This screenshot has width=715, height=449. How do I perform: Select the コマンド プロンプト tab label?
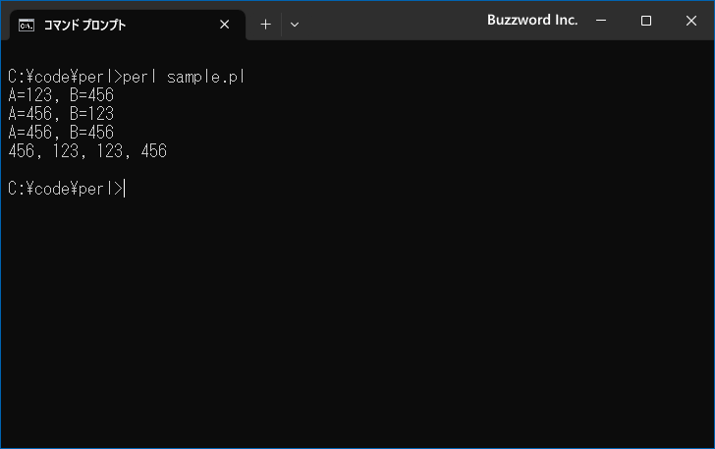click(x=84, y=26)
